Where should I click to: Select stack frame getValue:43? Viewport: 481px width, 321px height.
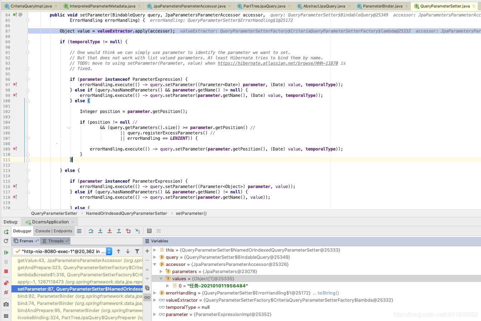click(x=77, y=260)
